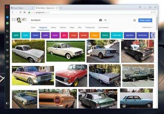The height and width of the screenshot is (114, 164).
Task: Open the Opera menu logo
Action: click(x=7, y=7)
